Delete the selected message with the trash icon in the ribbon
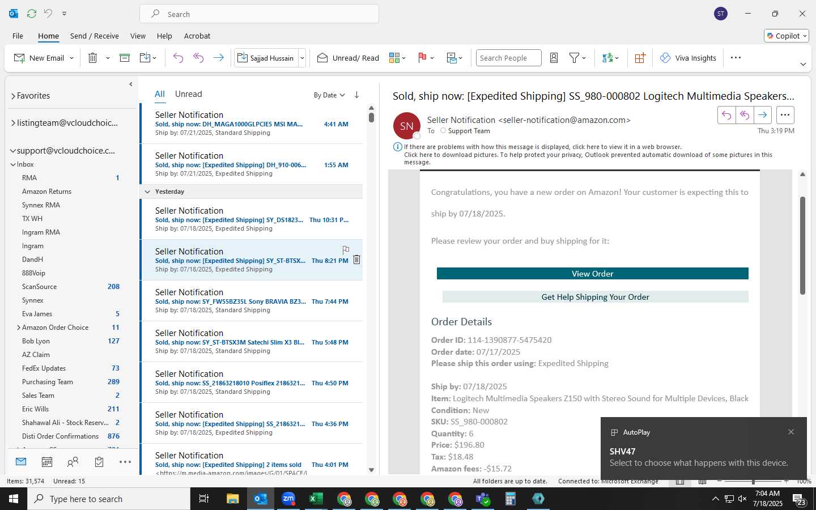The width and height of the screenshot is (816, 510). pyautogui.click(x=93, y=58)
